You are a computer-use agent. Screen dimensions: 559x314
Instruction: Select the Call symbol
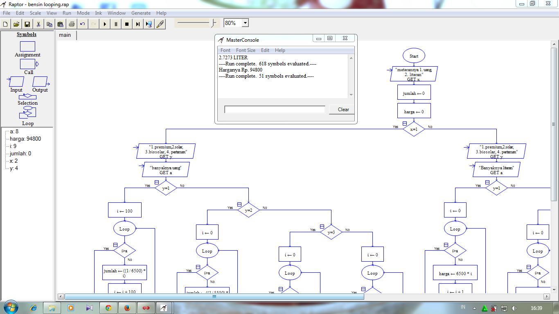click(29, 64)
